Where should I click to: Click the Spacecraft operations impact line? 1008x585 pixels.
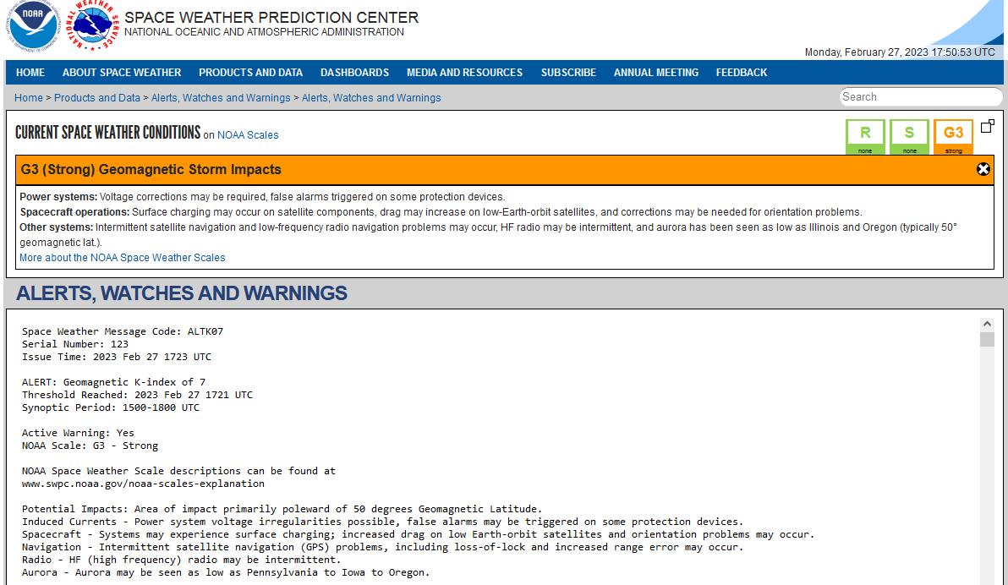click(441, 212)
